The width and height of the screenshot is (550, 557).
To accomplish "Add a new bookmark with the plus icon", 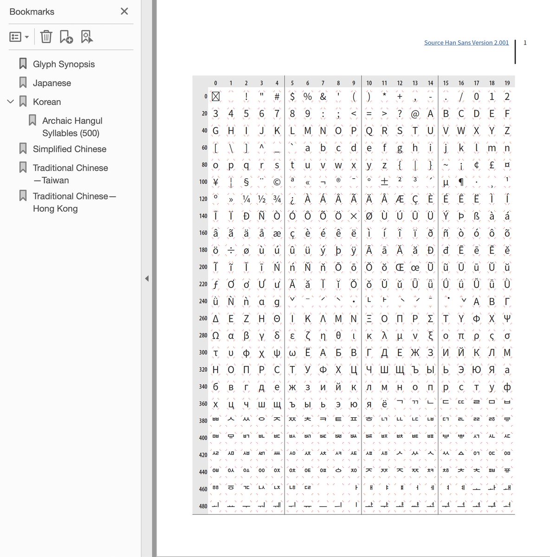I will pos(66,36).
